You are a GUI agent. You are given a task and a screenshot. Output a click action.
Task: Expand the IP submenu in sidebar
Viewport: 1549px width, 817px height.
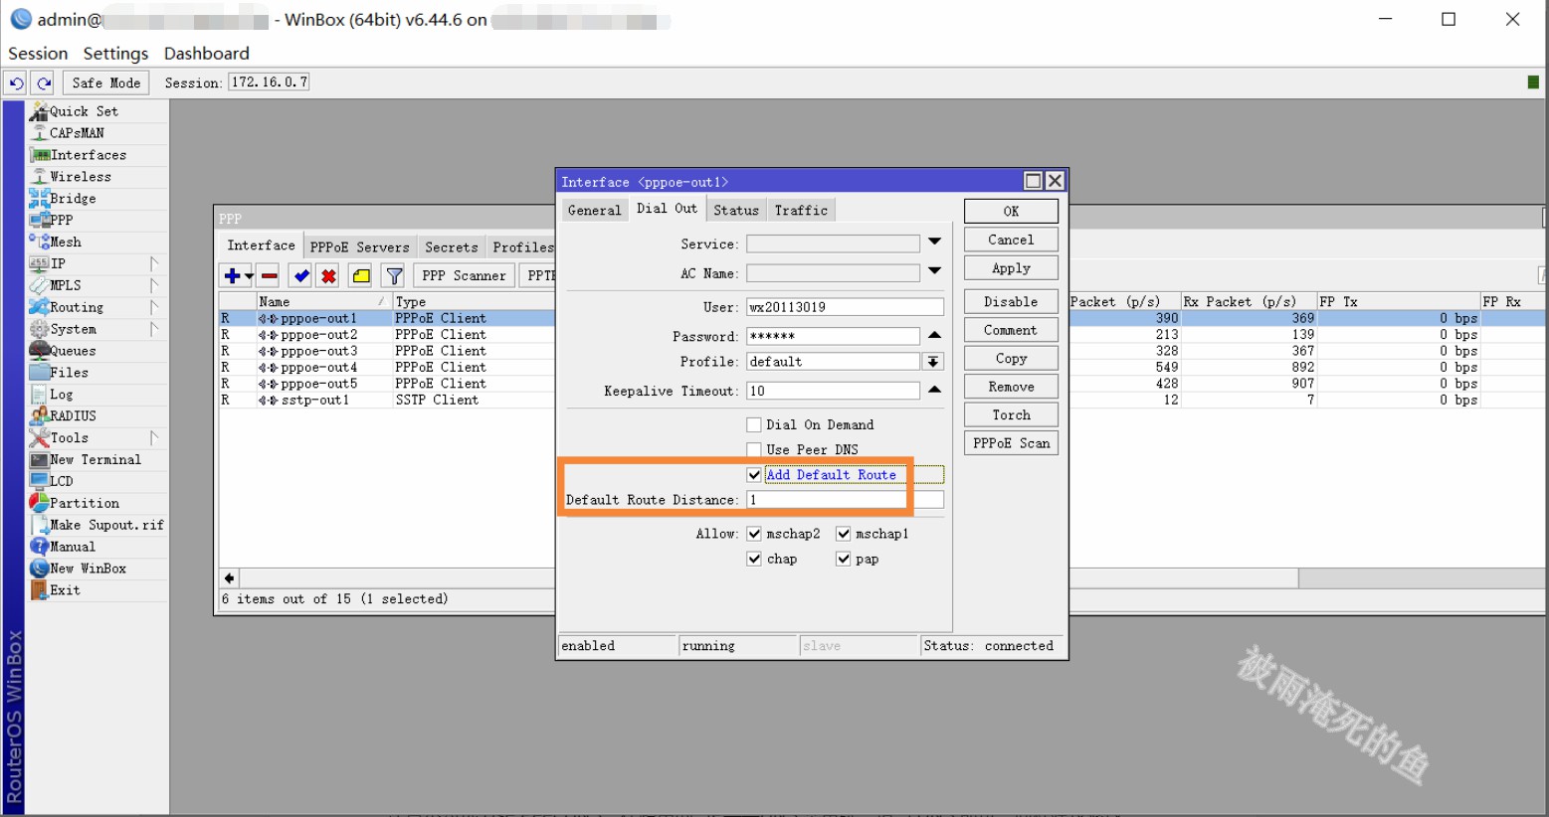tap(60, 263)
